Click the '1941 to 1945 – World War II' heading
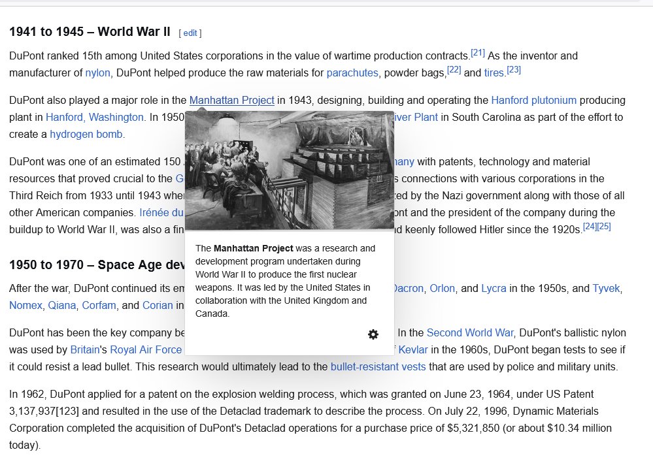Screen dimensions: 653x467 [90, 32]
